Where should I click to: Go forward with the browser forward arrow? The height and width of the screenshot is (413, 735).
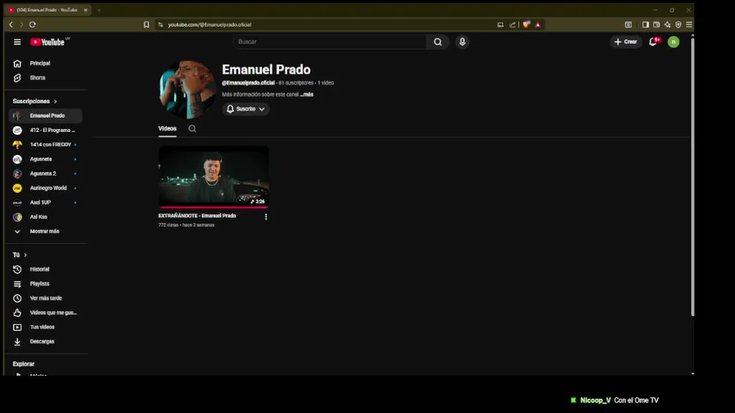pos(21,25)
